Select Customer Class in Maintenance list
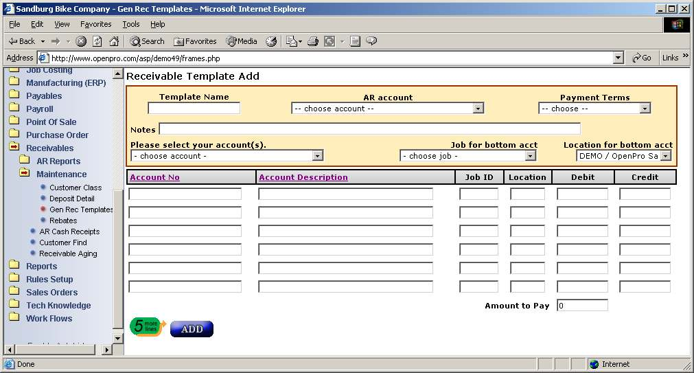The height and width of the screenshot is (373, 694). [x=76, y=188]
